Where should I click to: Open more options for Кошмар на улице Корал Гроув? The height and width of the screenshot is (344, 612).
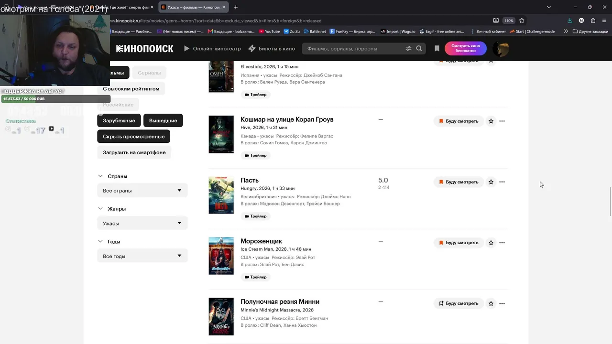tap(502, 121)
